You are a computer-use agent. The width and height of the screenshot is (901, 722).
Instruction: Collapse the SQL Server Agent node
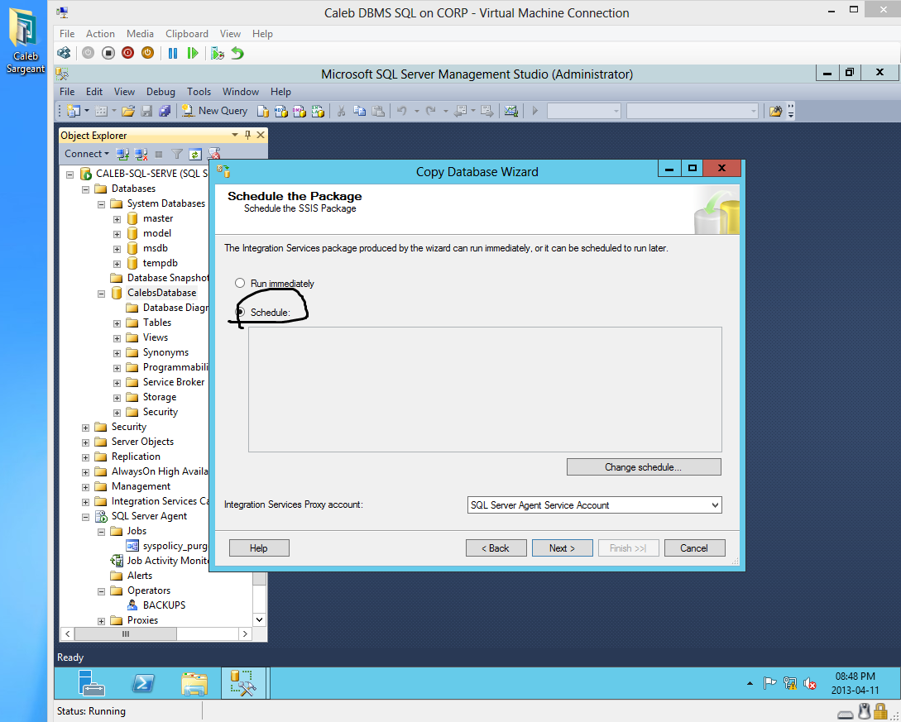[85, 517]
